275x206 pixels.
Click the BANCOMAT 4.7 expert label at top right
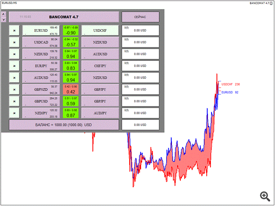pyautogui.click(x=259, y=3)
